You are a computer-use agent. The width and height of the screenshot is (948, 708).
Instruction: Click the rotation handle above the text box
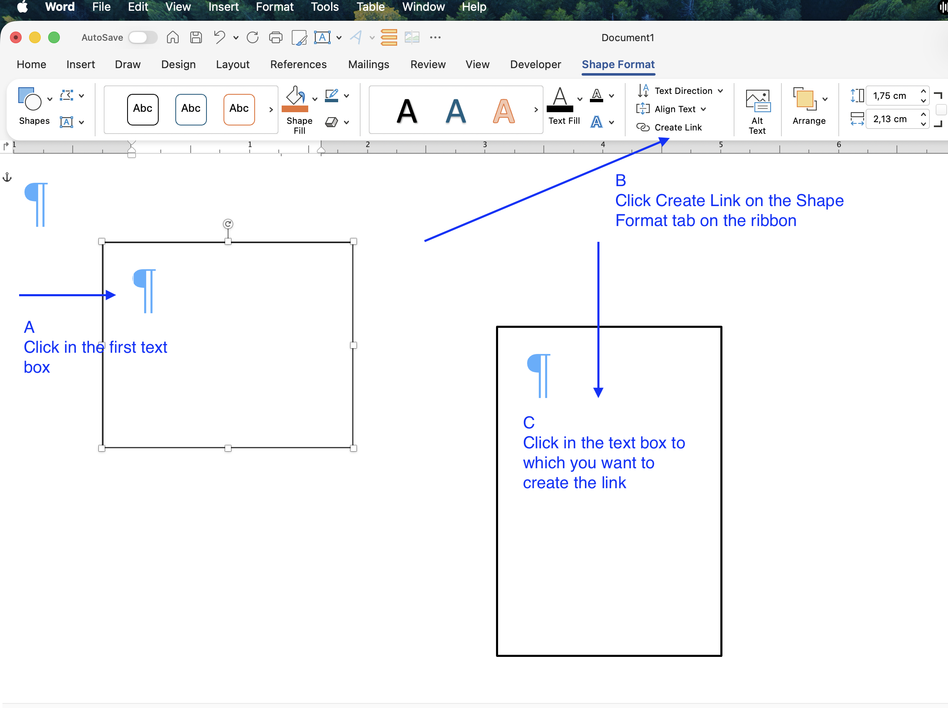pos(228,224)
